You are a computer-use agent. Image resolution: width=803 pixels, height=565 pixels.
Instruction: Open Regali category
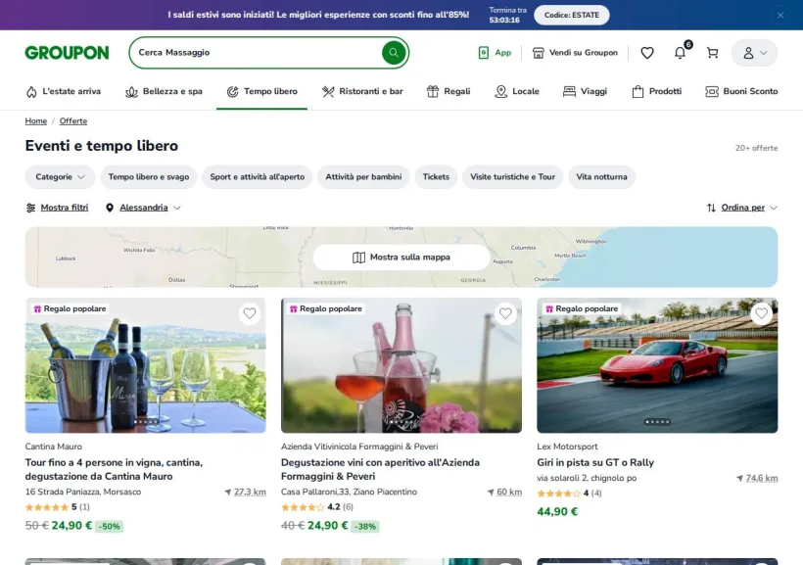449,91
